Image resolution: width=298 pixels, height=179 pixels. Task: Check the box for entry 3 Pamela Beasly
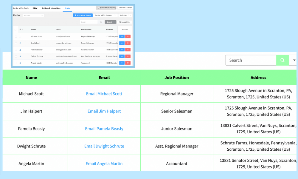click(16, 50)
